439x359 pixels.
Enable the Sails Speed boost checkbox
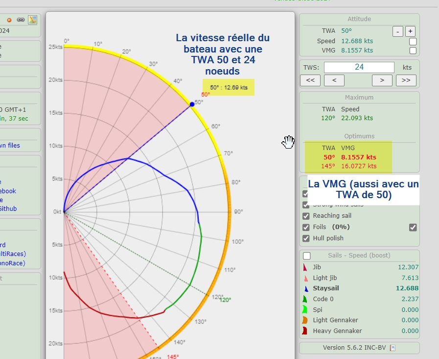tap(307, 256)
